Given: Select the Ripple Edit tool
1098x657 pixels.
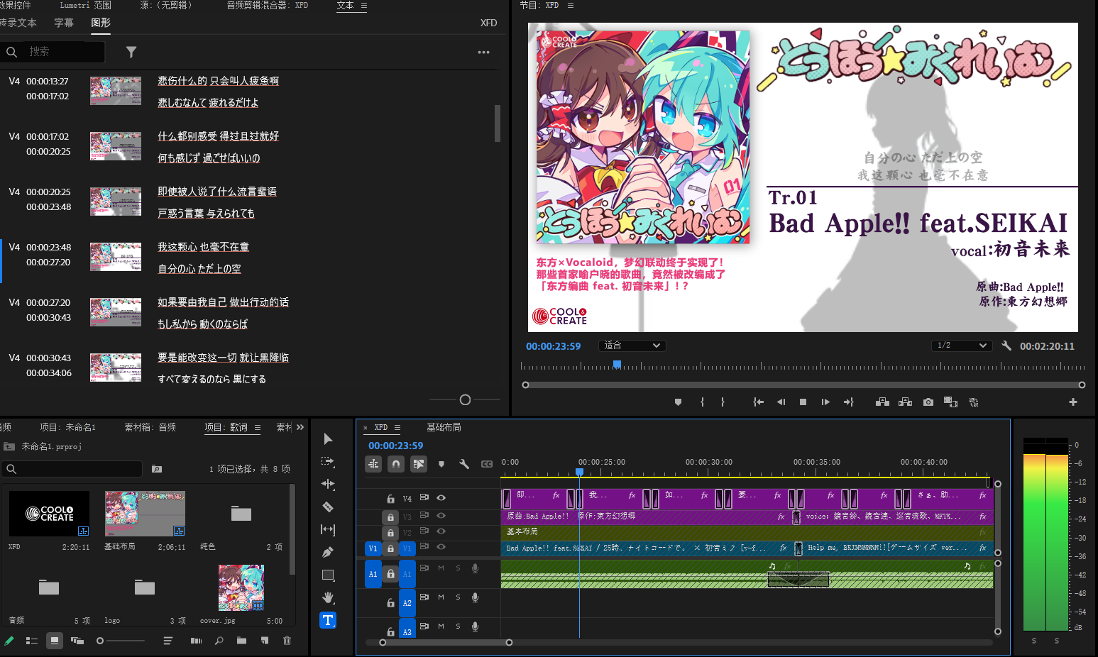Looking at the screenshot, I should pyautogui.click(x=328, y=484).
